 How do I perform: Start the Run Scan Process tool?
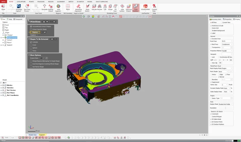(x=27, y=8)
